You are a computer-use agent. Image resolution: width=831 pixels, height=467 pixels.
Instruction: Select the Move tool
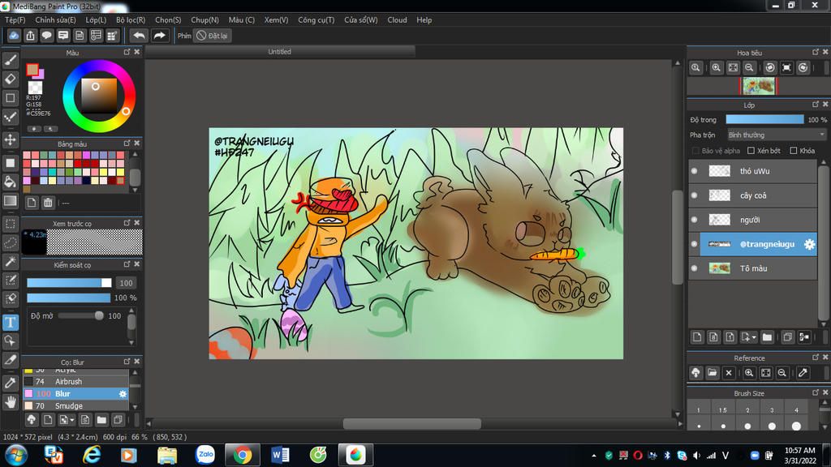click(x=10, y=139)
